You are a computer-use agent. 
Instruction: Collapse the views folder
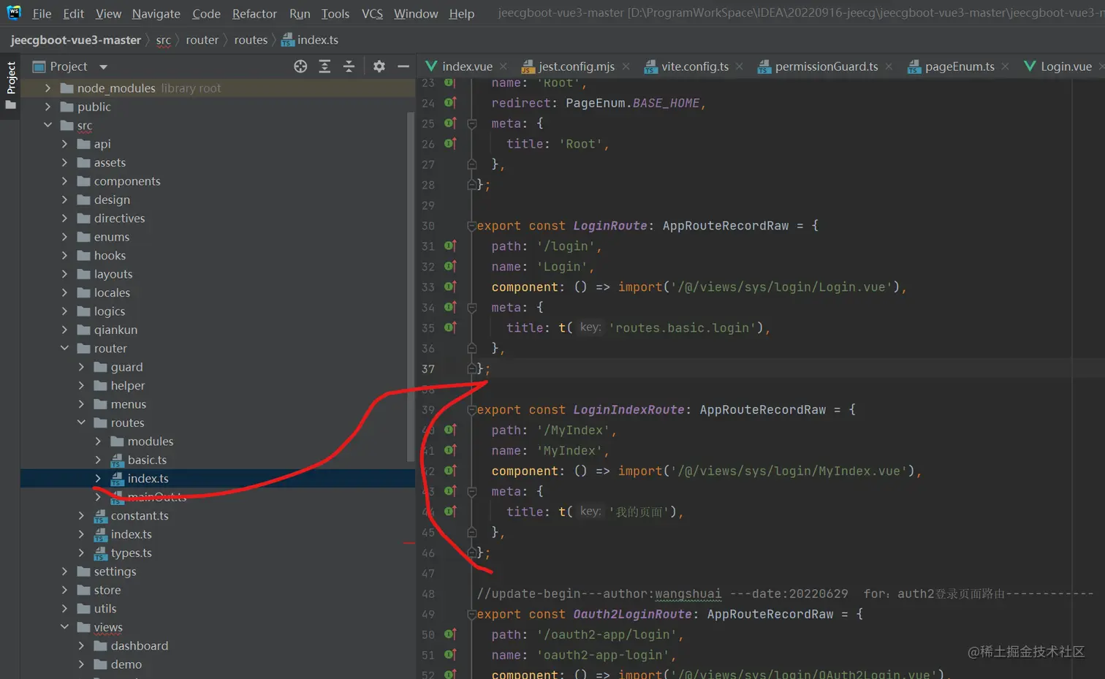[x=65, y=627]
